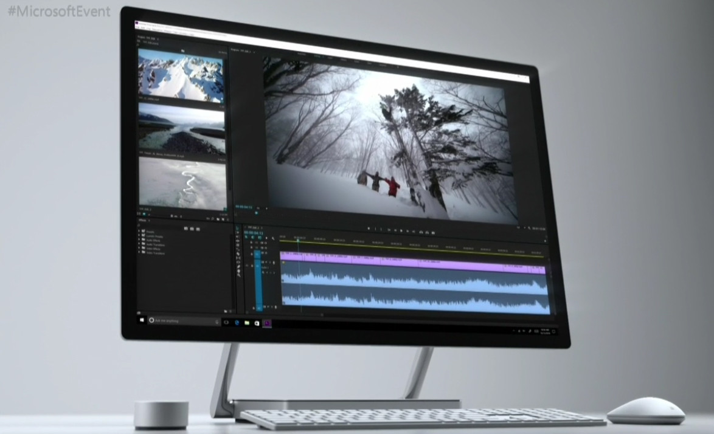714x434 pixels.
Task: Expand the Presets folder in Effects panel
Action: click(x=139, y=231)
